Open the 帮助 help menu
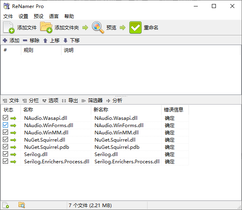The height and width of the screenshot is (210, 242). click(x=69, y=16)
